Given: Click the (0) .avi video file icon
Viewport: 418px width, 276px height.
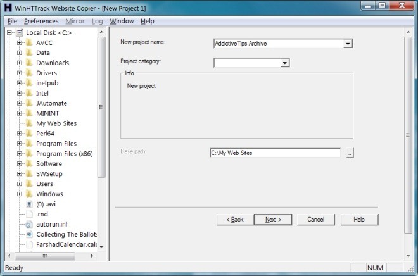Looking at the screenshot, I should tap(29, 204).
